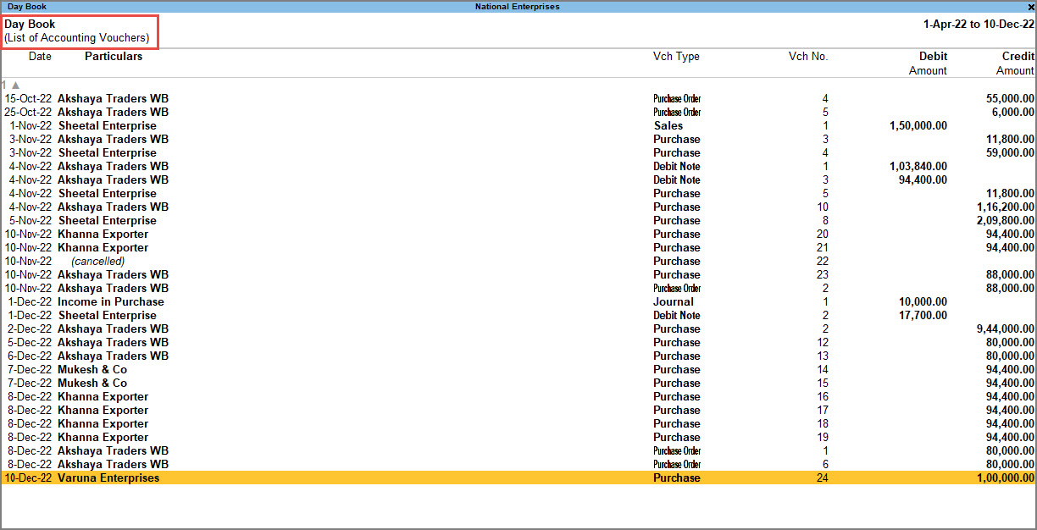1037x530 pixels.
Task: Click the Date column header
Action: (x=39, y=56)
